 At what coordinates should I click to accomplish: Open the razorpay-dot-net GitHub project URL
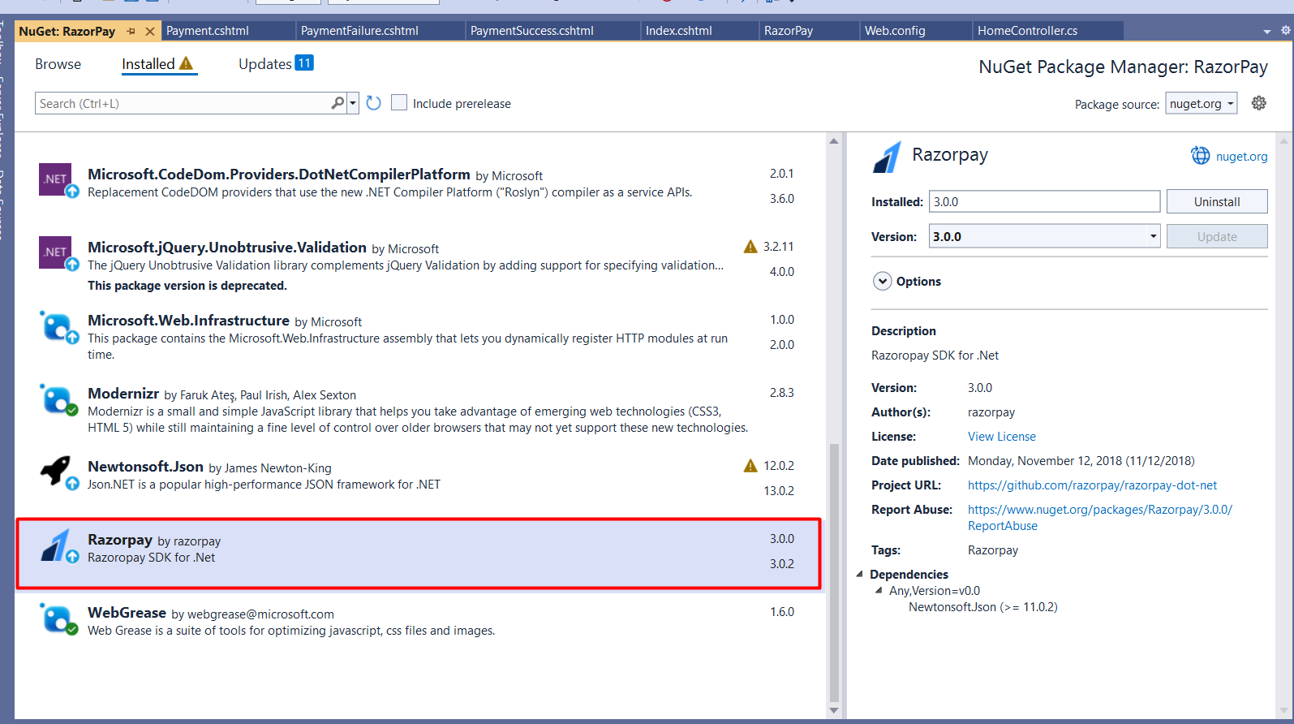1092,485
